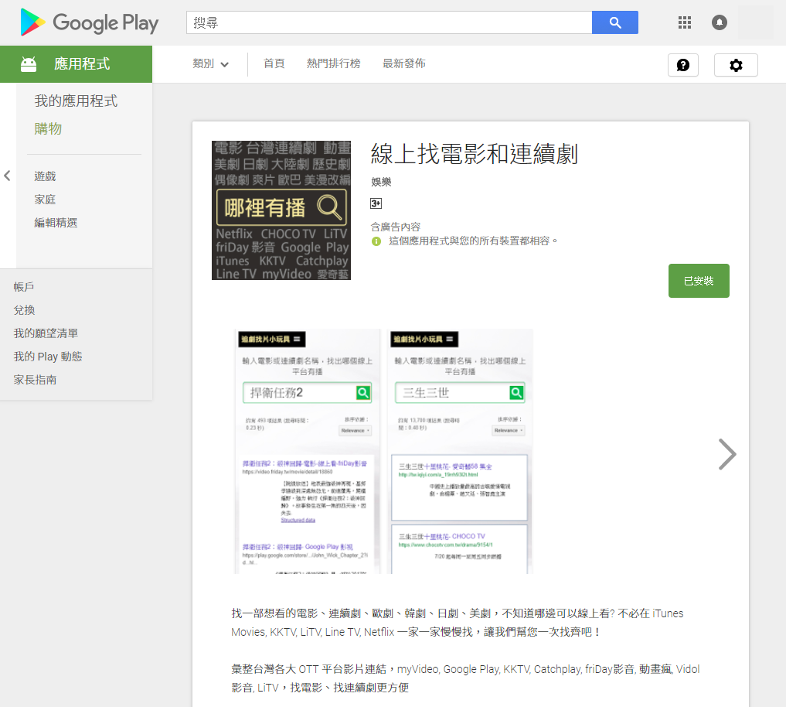
Task: Expand the 類別 category dropdown
Action: tap(211, 64)
